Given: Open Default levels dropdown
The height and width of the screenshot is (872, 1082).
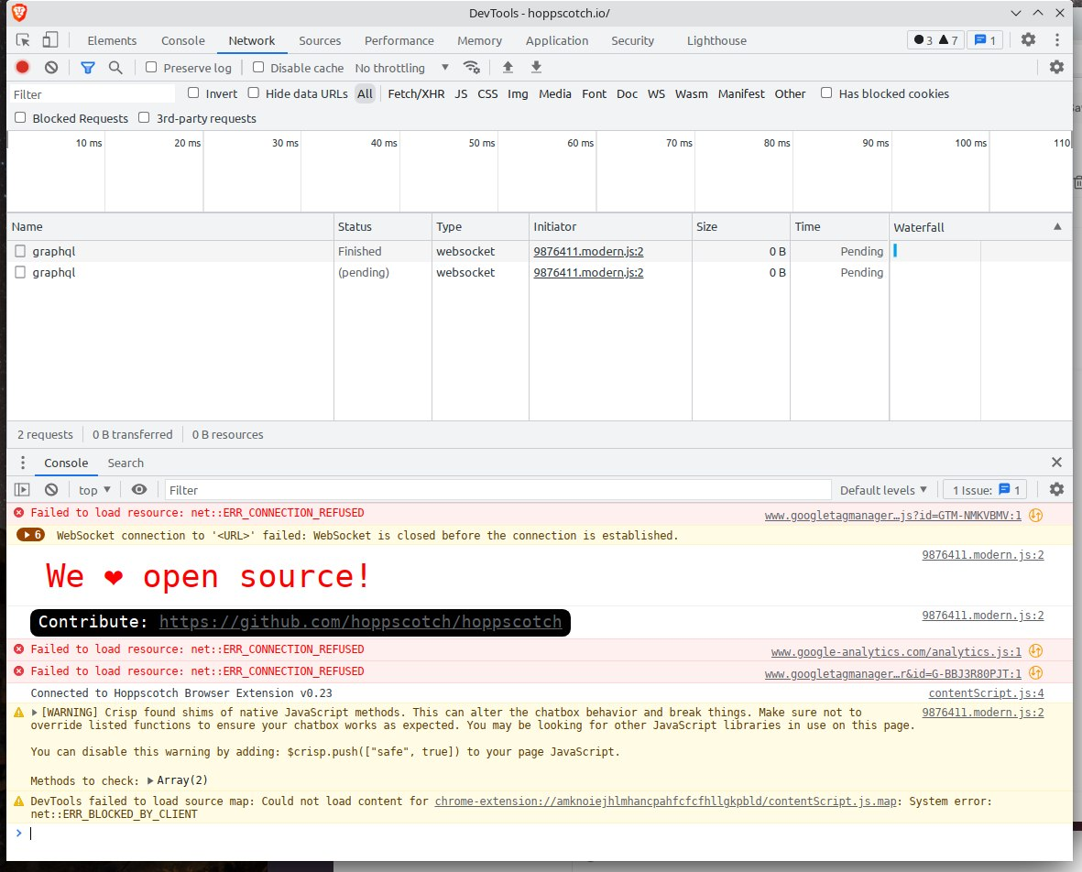Looking at the screenshot, I should [x=882, y=490].
